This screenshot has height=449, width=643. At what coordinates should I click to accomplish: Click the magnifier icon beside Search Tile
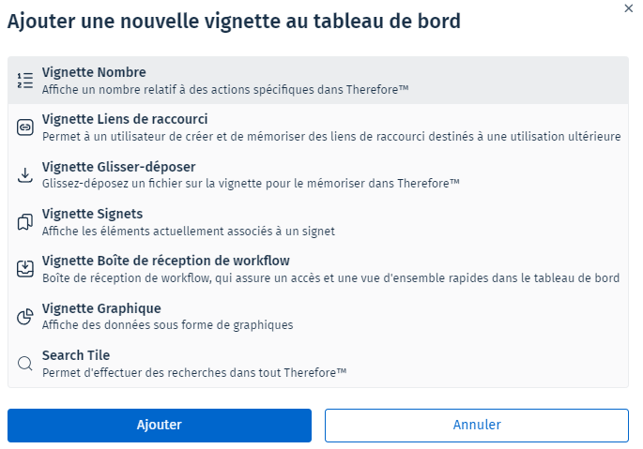pyautogui.click(x=25, y=364)
